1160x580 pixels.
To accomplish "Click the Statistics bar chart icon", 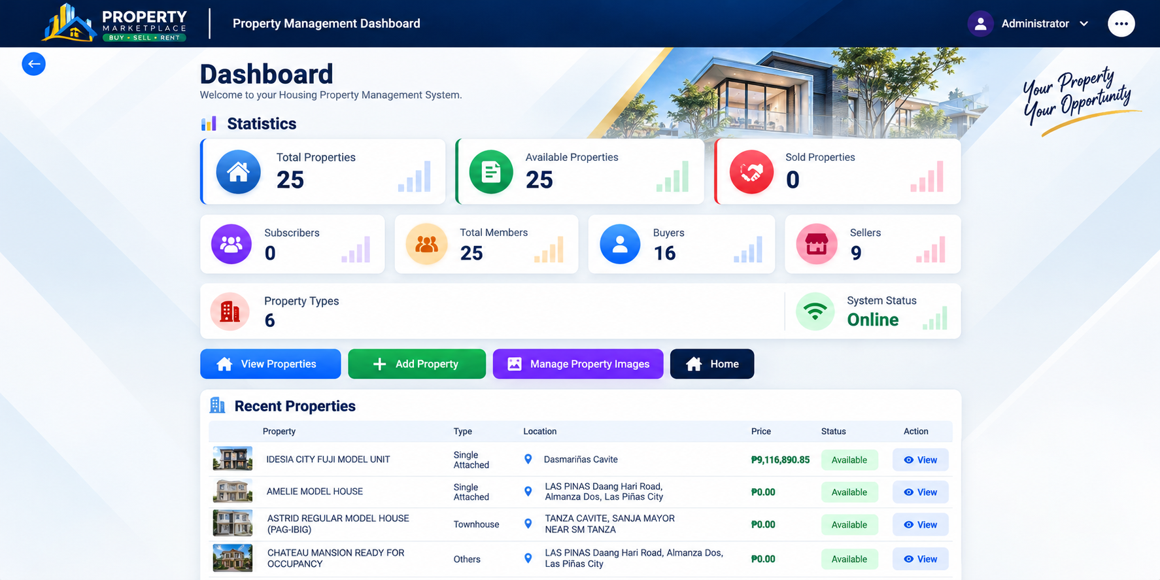I will pos(209,123).
